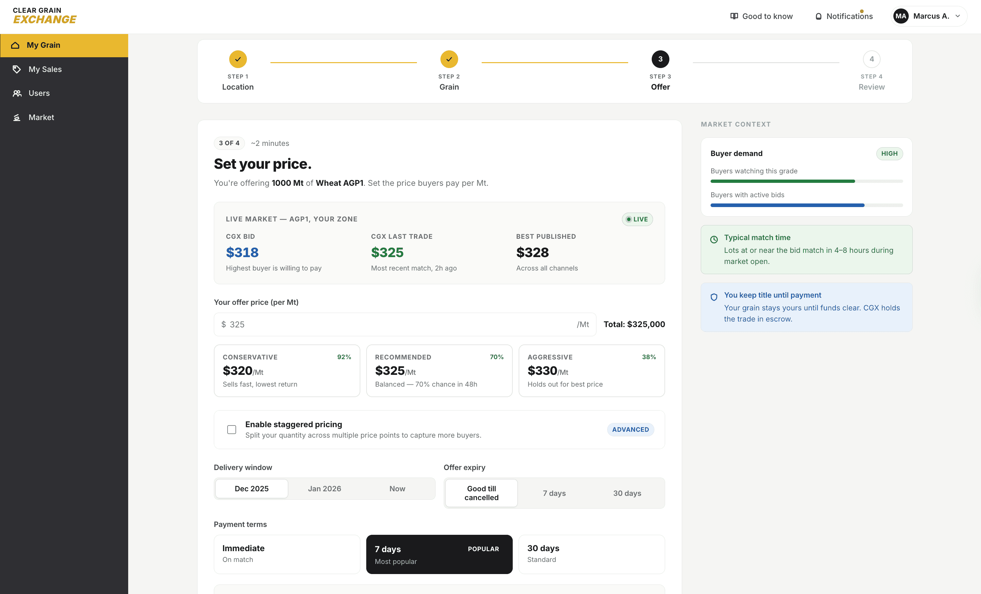Click the Market sidebar icon
Screen dimensions: 981x594
tap(17, 117)
